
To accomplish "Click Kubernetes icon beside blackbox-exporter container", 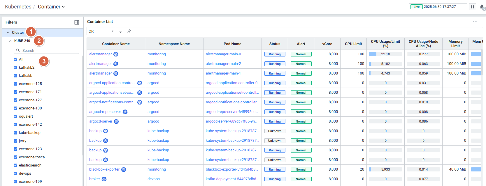I will [x=124, y=169].
